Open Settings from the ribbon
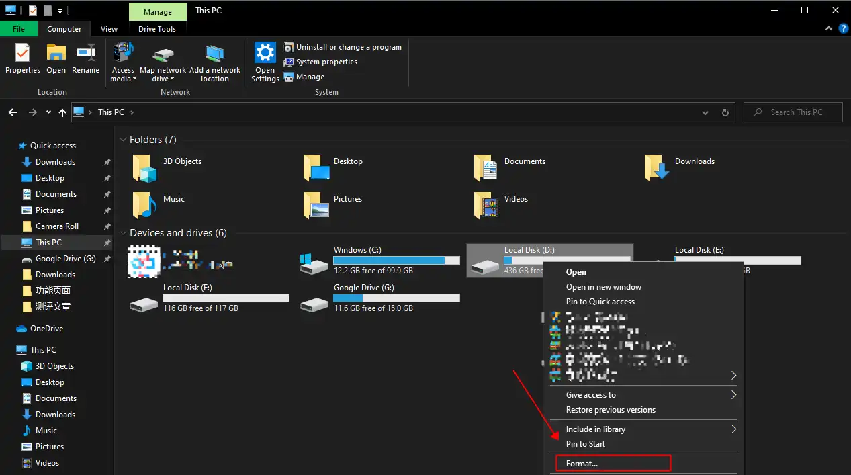Screen dimensions: 851x475 265,62
